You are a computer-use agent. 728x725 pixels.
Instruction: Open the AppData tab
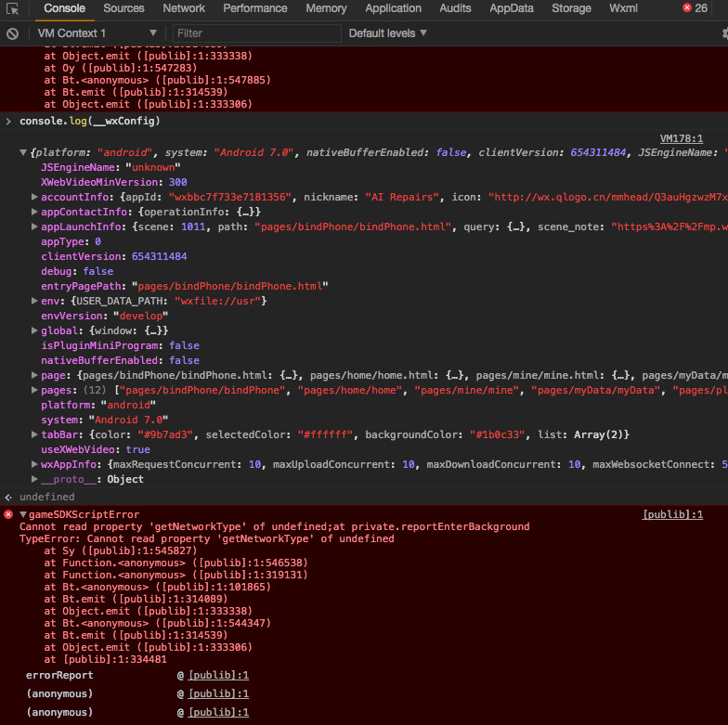[512, 8]
